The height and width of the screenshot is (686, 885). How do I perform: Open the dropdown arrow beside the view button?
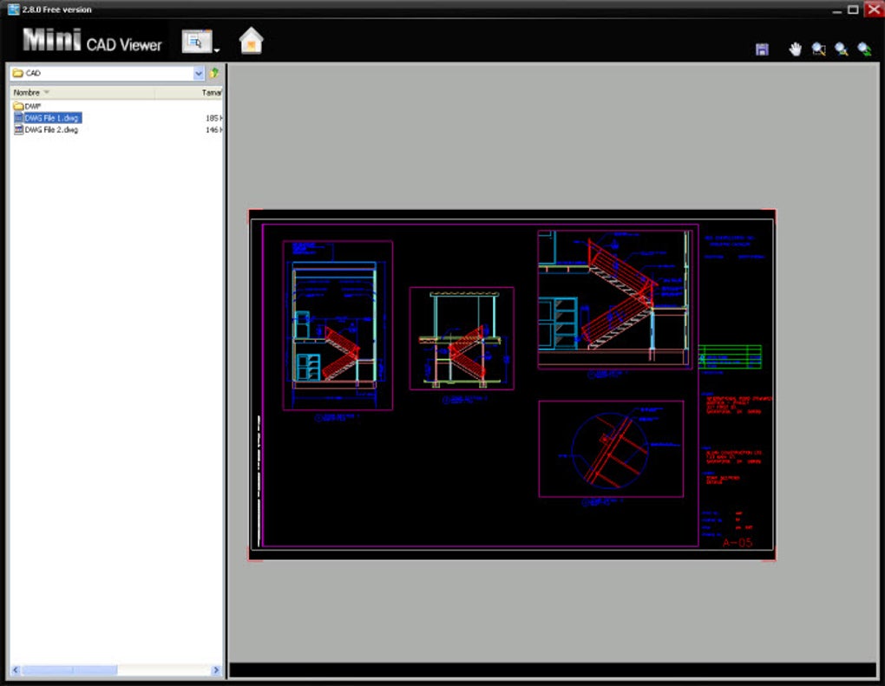point(217,49)
